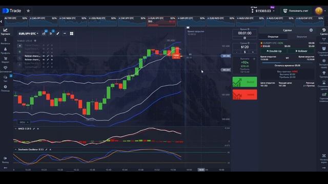Switch to EUR/NZD OTC asset tab
The image size is (328, 184).
[x=221, y=21]
